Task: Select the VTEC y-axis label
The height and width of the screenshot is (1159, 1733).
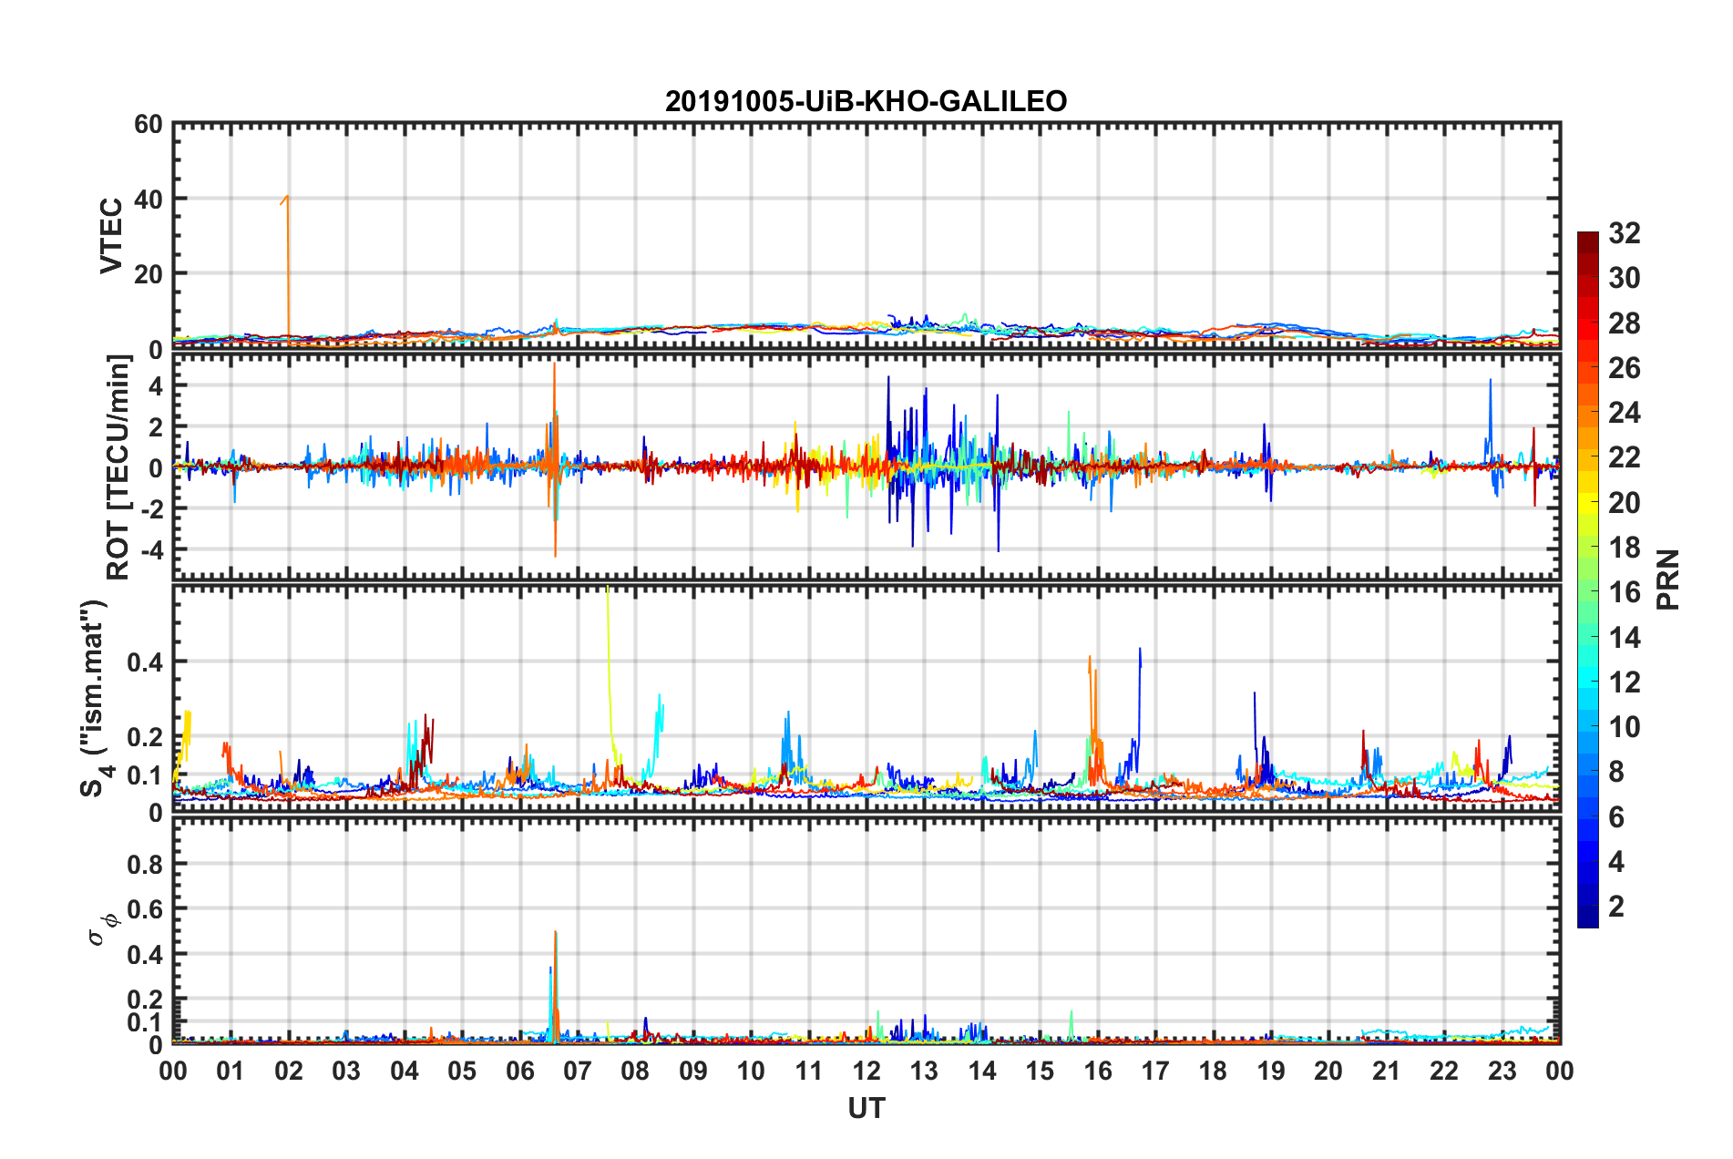Action: (x=110, y=235)
